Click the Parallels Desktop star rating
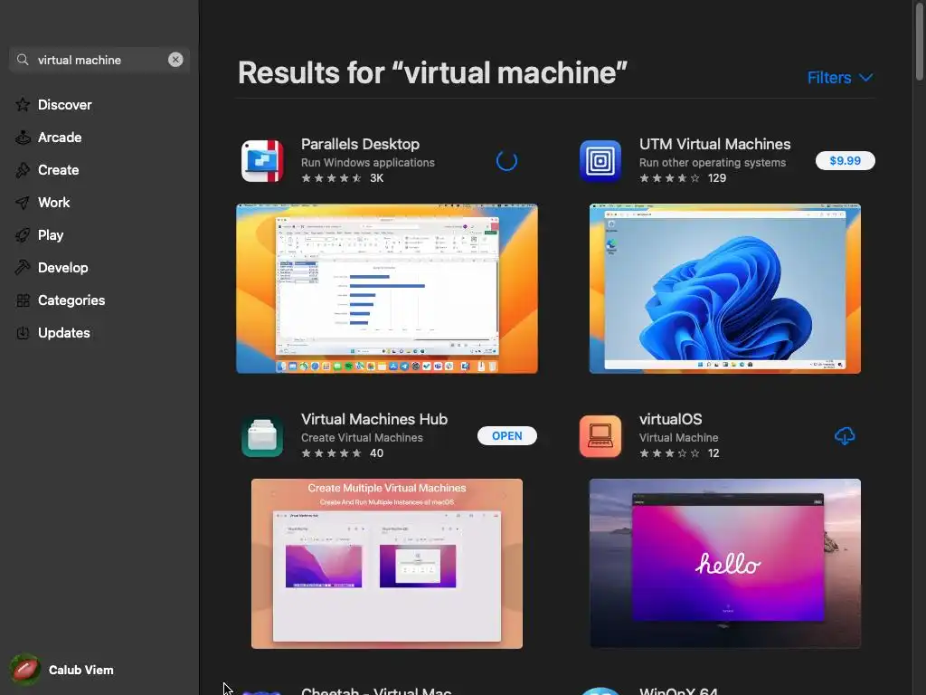 pos(331,178)
